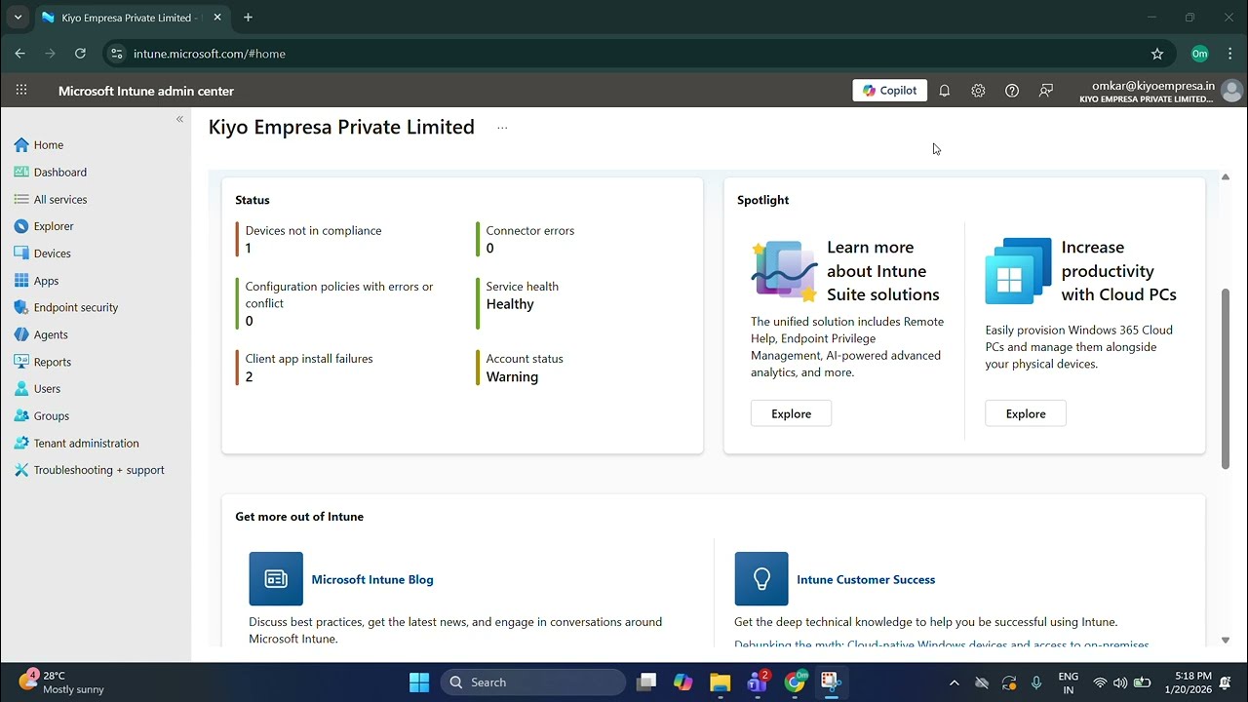Click the address bar with intune.microsoft.com
The height and width of the screenshot is (702, 1248).
point(624,54)
